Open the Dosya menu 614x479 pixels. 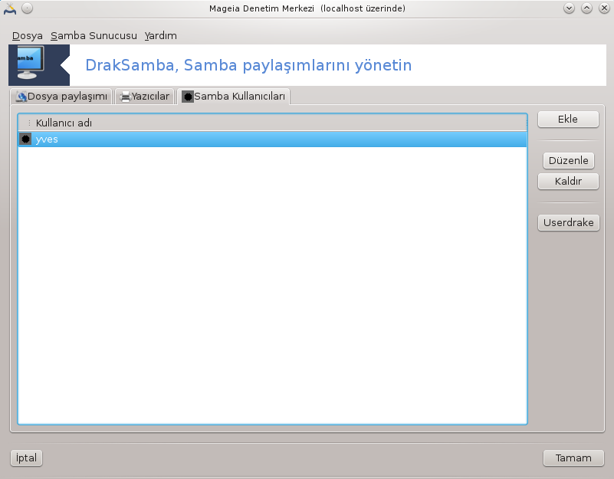(28, 36)
